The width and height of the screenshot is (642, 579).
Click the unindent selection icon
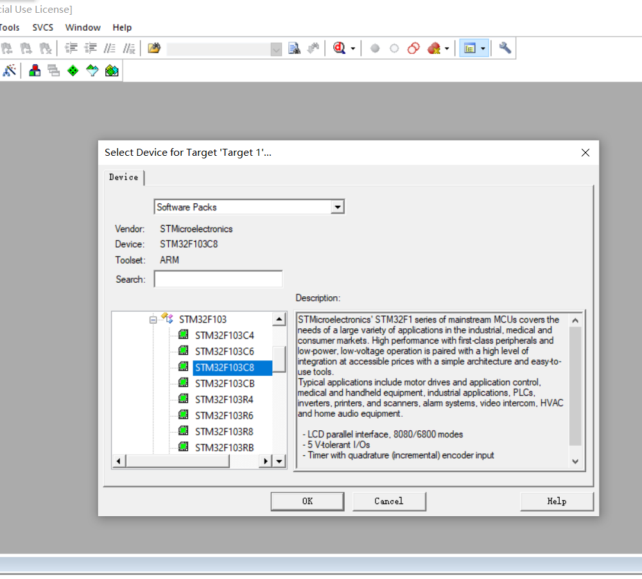[91, 48]
